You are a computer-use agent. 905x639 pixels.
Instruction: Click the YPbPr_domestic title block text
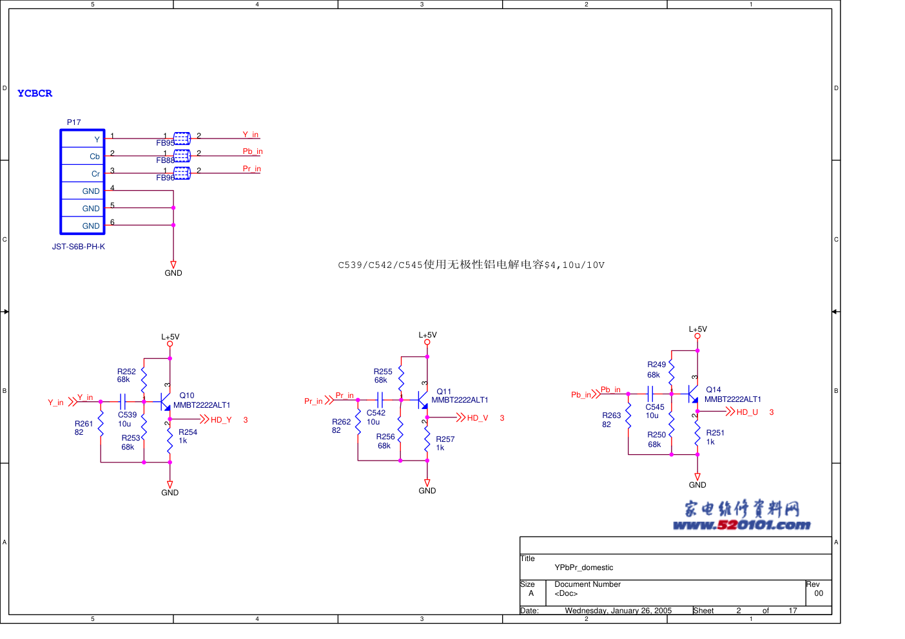(x=584, y=567)
